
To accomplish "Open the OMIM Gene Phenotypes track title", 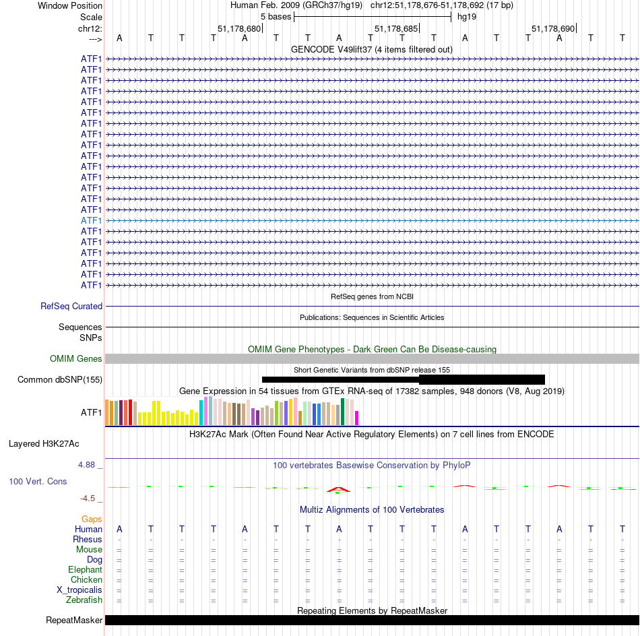I will (x=372, y=349).
